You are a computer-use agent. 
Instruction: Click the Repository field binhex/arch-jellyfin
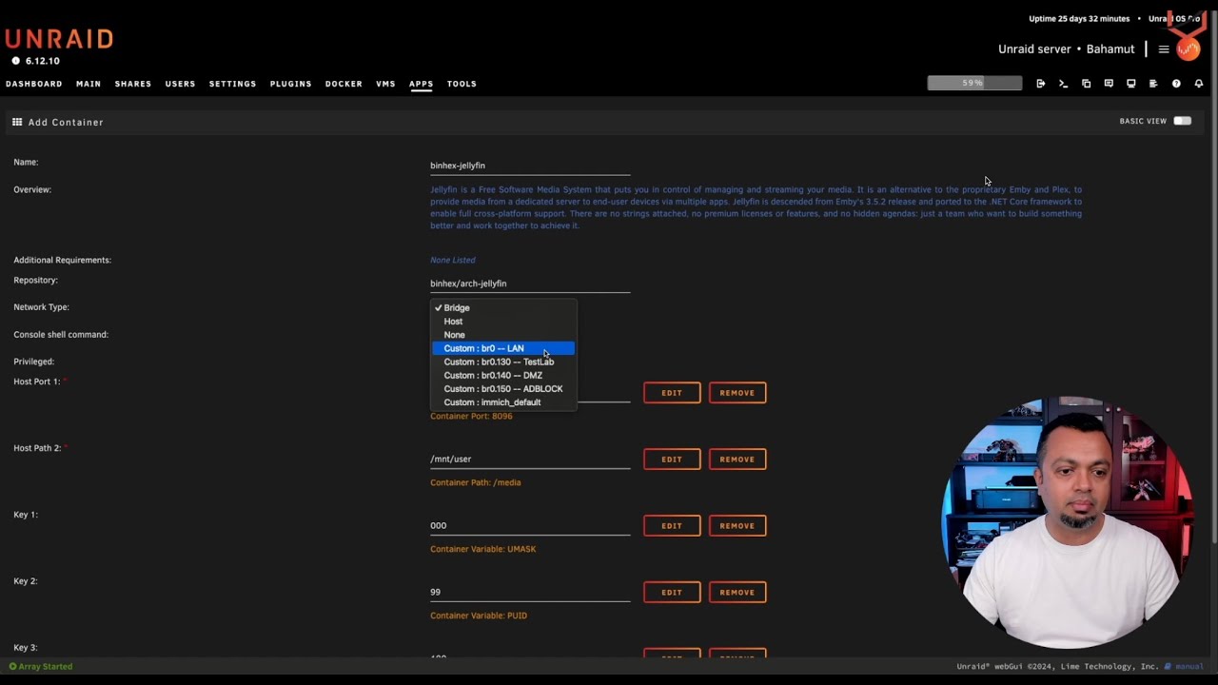530,284
